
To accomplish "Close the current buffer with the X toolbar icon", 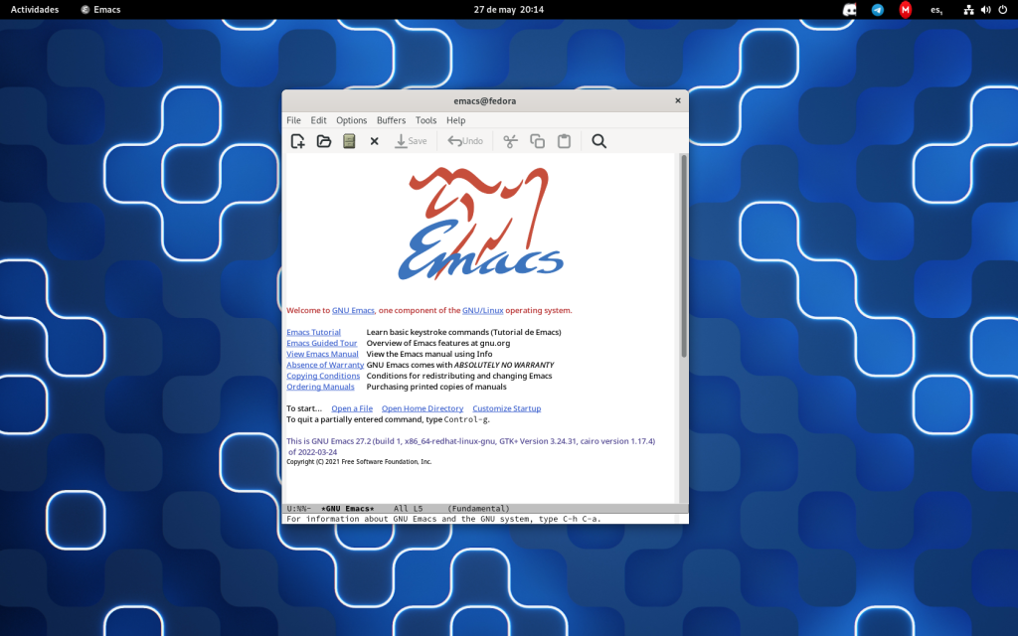I will click(375, 140).
